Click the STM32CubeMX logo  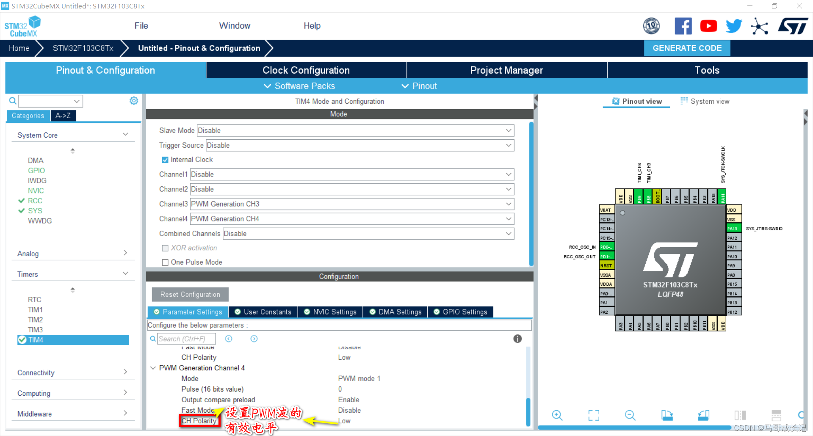(23, 26)
